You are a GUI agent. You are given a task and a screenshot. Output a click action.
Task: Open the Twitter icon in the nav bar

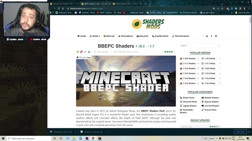click(x=207, y=36)
